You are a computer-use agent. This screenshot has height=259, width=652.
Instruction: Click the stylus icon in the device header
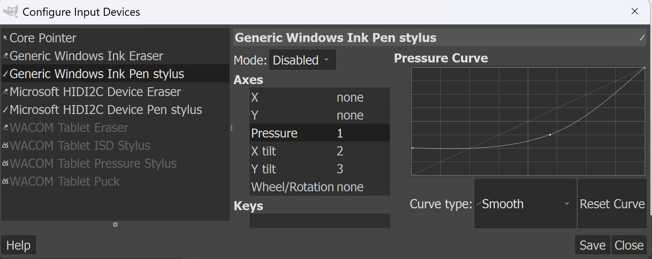pyautogui.click(x=642, y=38)
